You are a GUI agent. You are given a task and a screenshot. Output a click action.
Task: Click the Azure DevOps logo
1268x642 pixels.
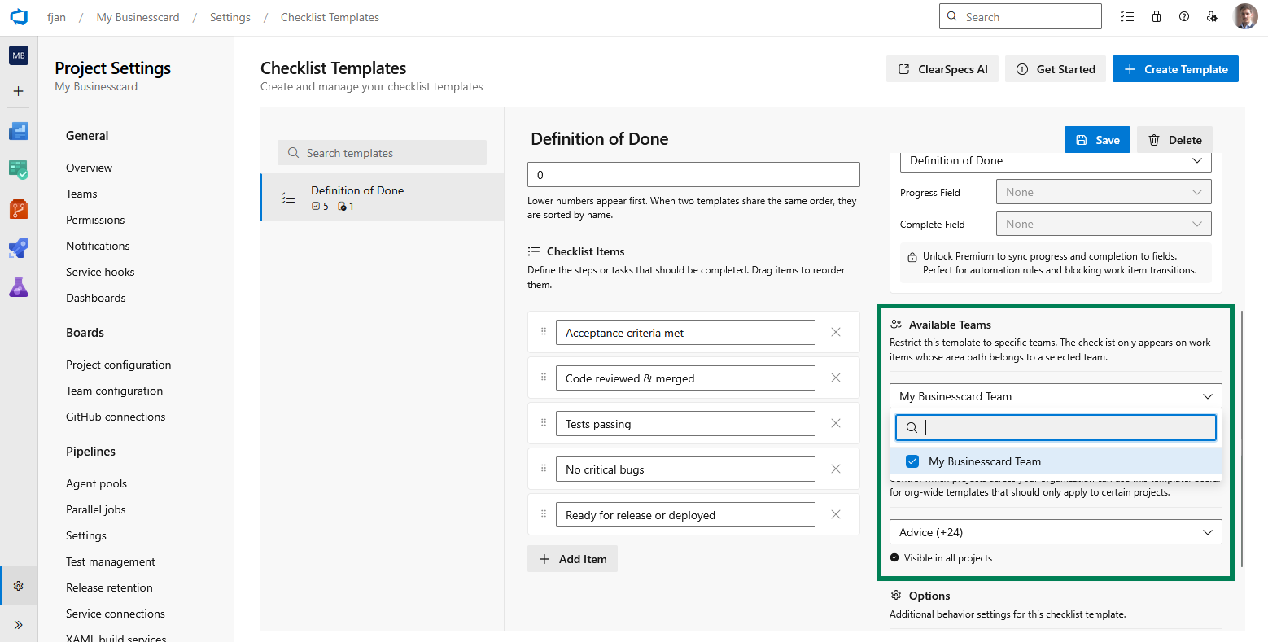18,16
